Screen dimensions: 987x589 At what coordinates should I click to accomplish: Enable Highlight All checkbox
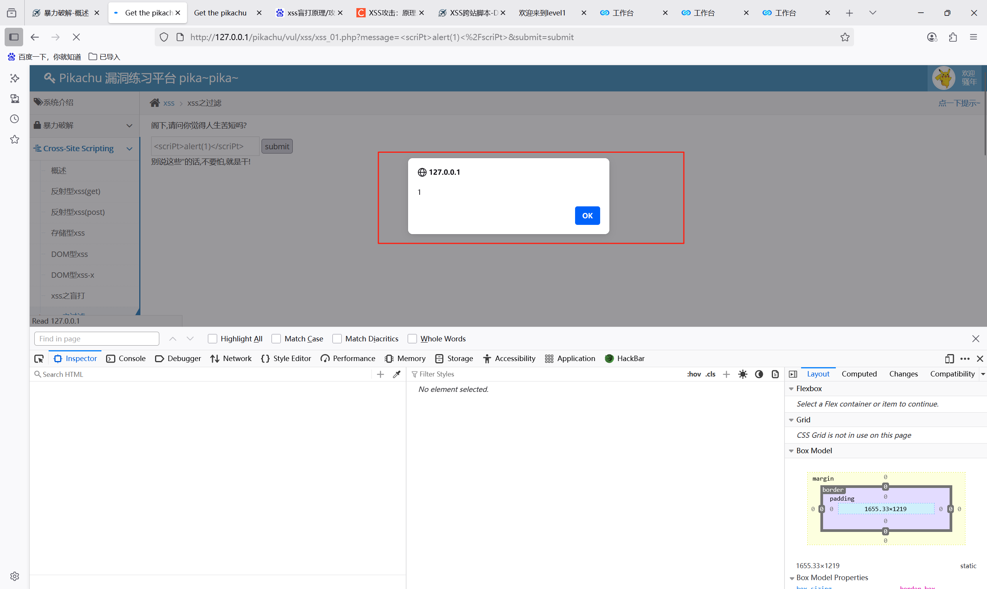pyautogui.click(x=213, y=339)
